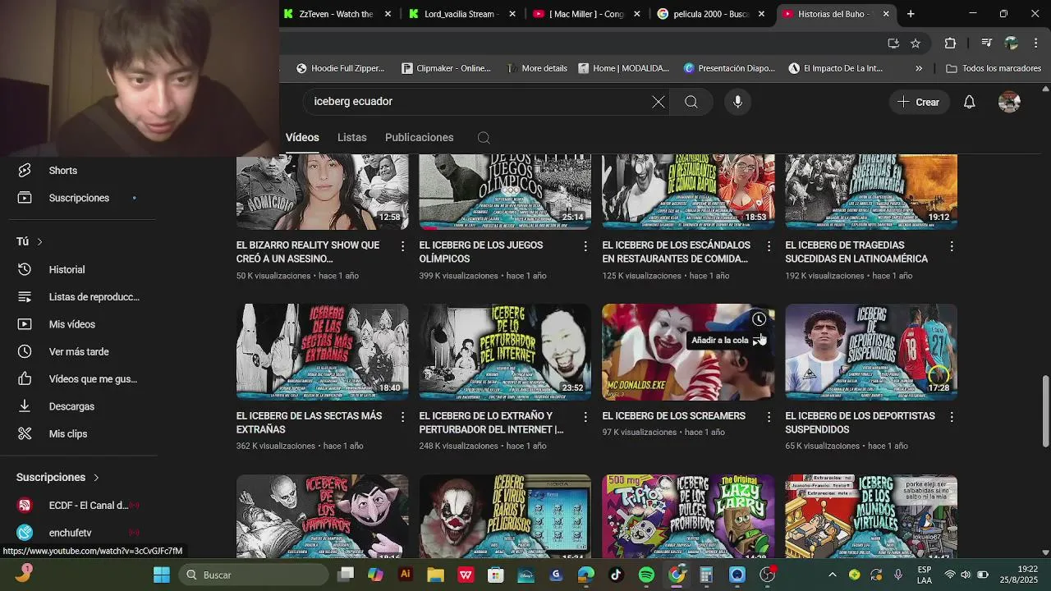Open the Windows Start menu

click(162, 575)
